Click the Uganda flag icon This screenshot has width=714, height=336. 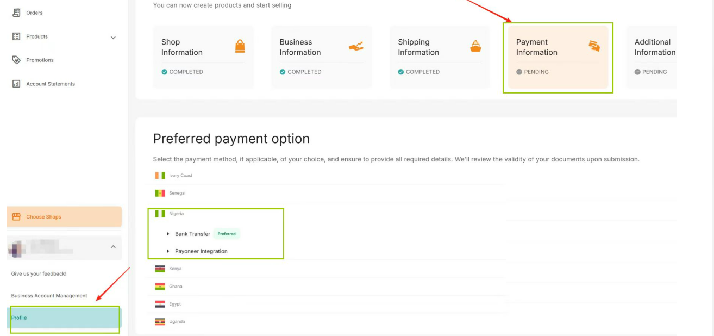tap(160, 321)
